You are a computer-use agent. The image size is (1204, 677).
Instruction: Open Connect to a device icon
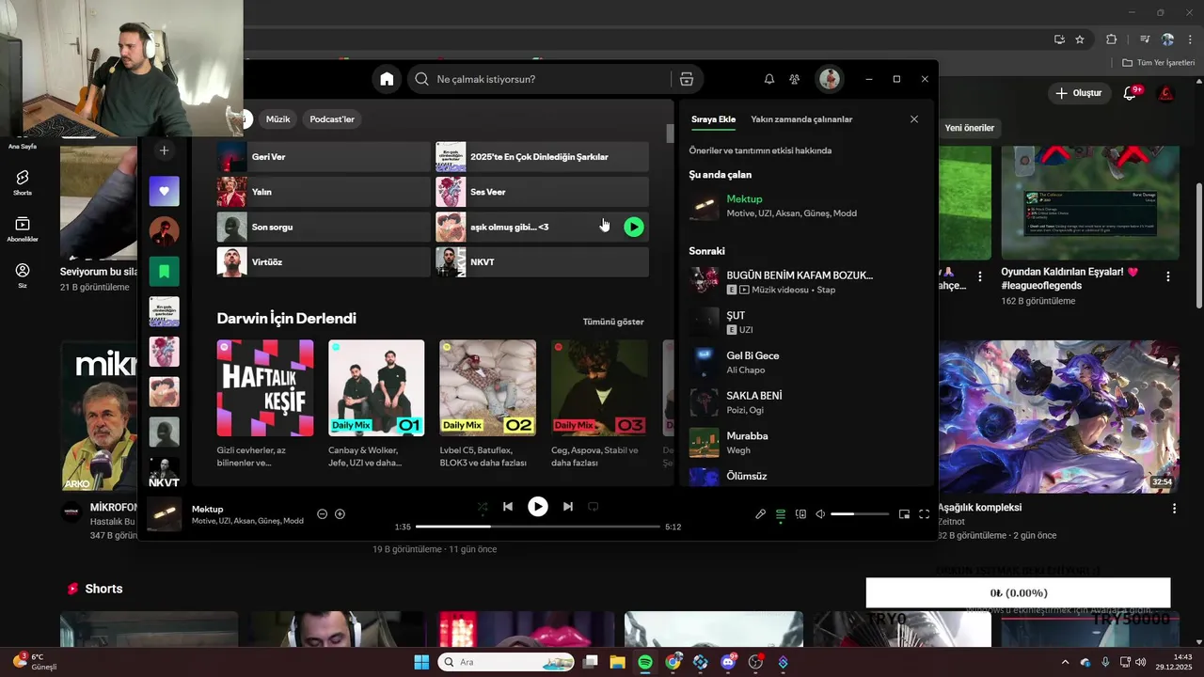click(x=800, y=514)
